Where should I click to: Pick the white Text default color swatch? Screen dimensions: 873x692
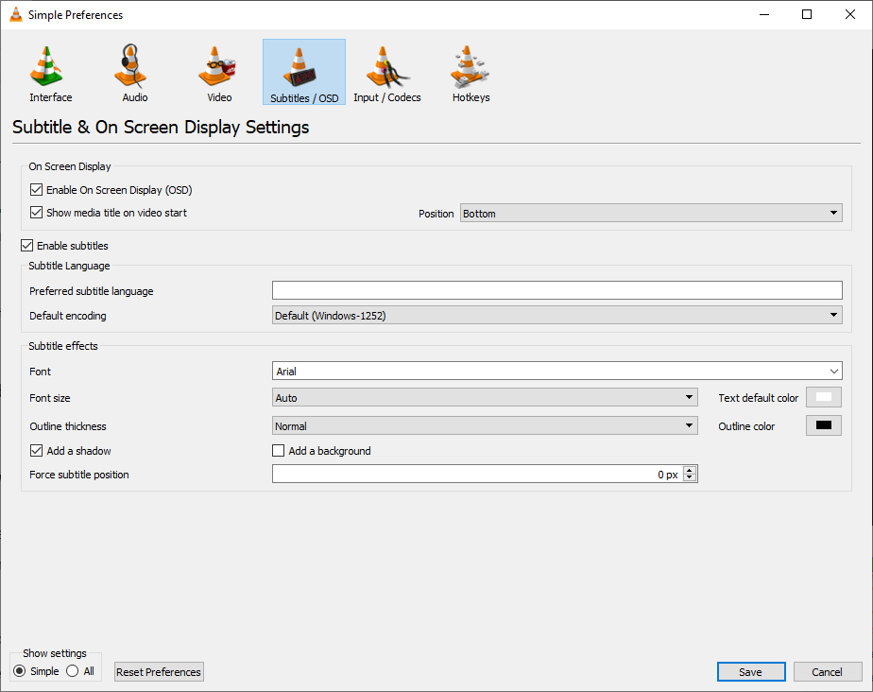tap(824, 397)
